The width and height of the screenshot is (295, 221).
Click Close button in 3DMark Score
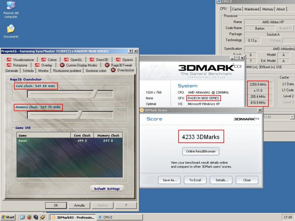(247, 180)
